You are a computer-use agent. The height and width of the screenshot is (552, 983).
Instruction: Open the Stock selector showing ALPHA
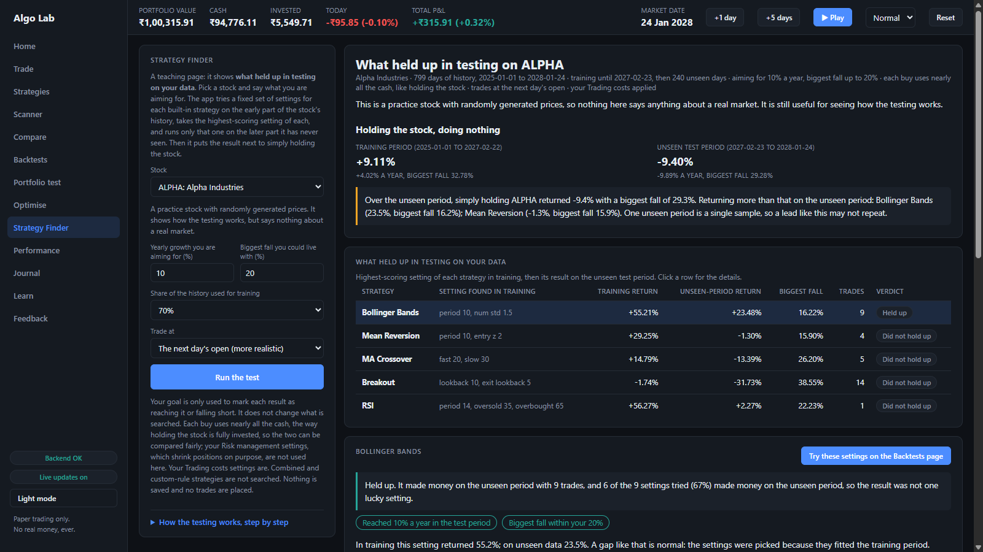[237, 187]
